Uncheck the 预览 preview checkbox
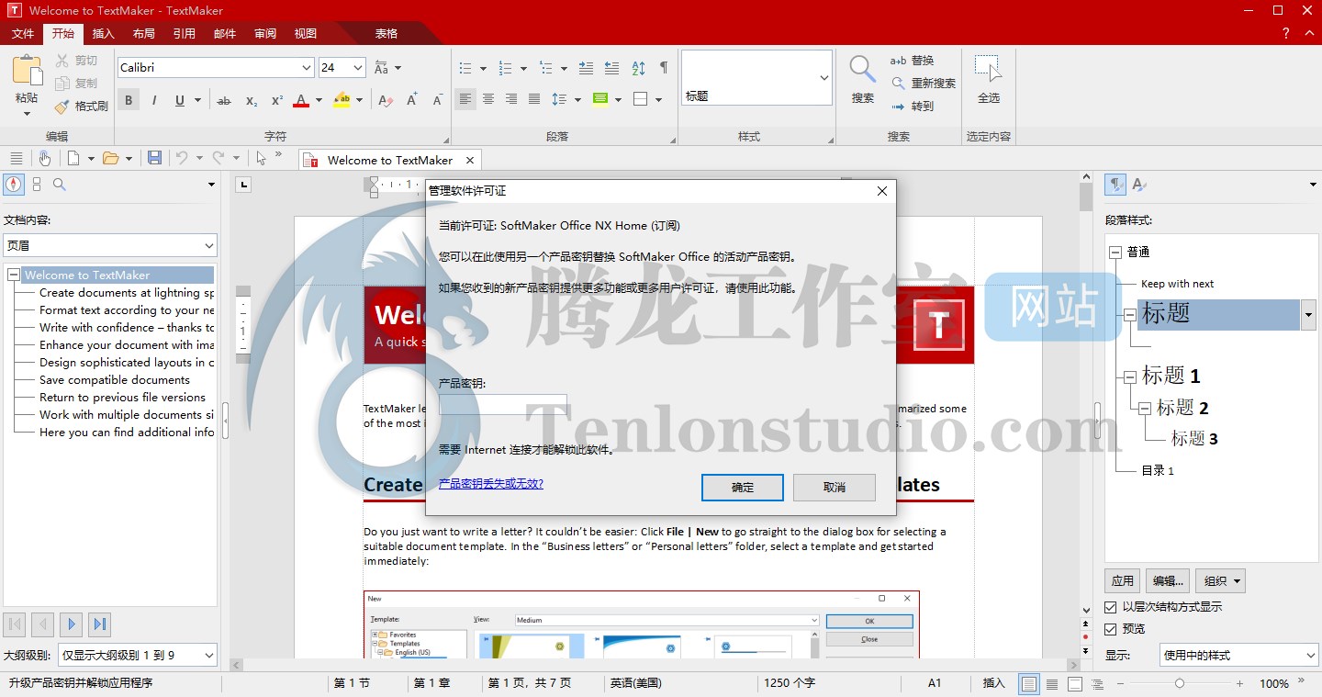This screenshot has width=1322, height=697. (1111, 629)
